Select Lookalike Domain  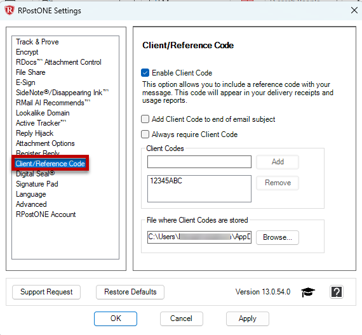point(43,113)
